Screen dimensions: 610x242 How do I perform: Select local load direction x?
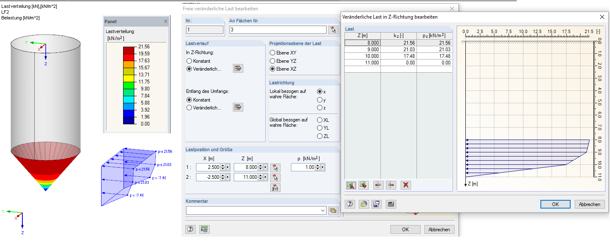click(x=320, y=92)
